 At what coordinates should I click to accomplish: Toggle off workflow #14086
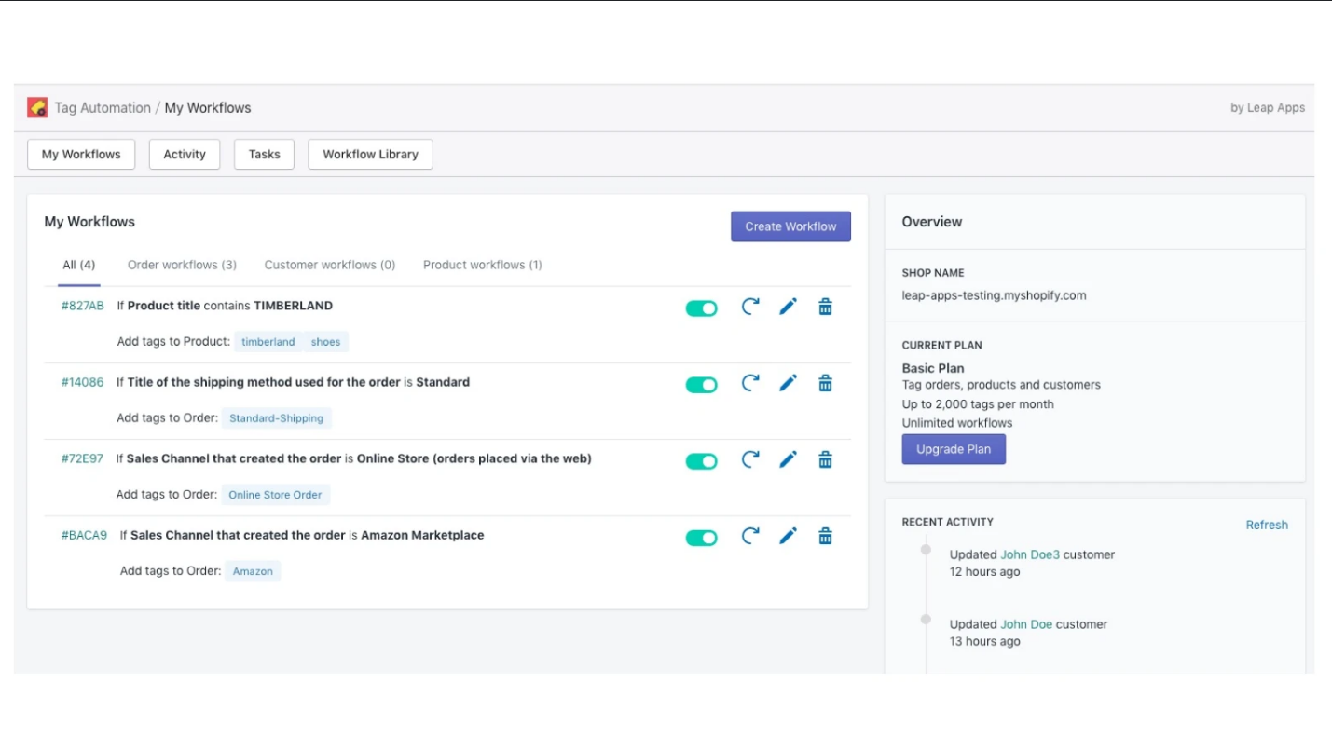tap(701, 385)
